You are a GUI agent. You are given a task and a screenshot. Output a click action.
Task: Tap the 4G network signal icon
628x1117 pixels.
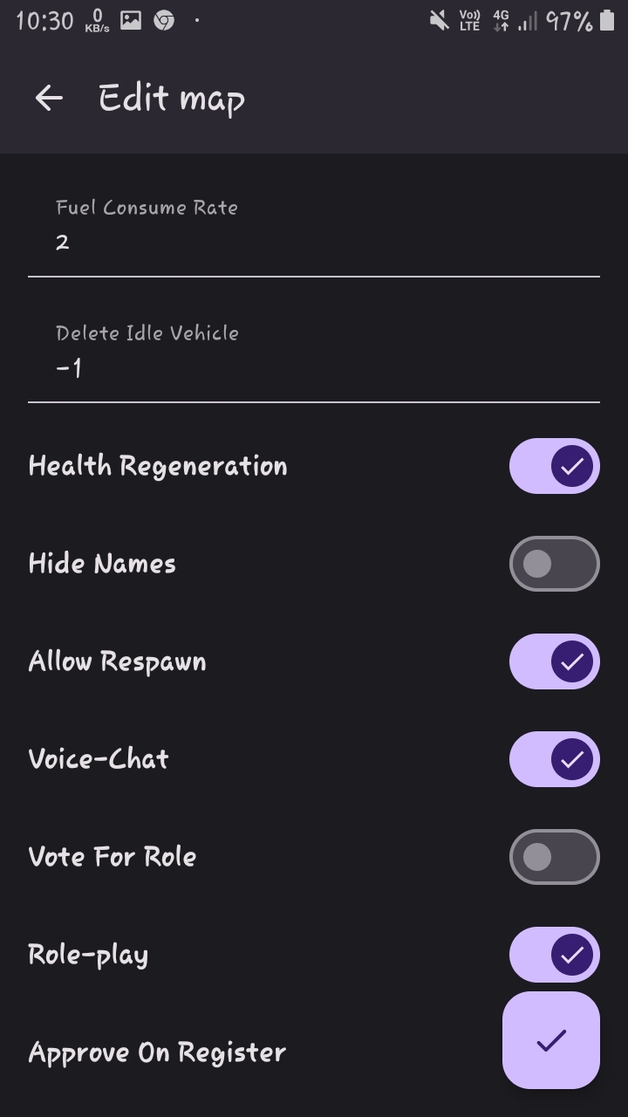(501, 20)
